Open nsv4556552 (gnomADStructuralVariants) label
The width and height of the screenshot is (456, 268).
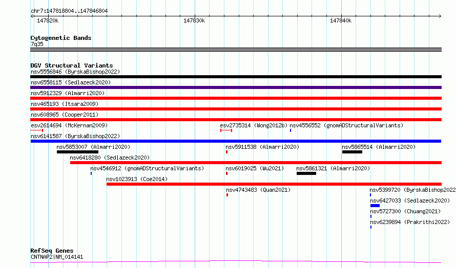point(346,125)
